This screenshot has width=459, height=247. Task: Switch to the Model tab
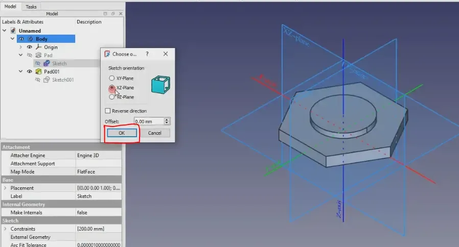(10, 7)
